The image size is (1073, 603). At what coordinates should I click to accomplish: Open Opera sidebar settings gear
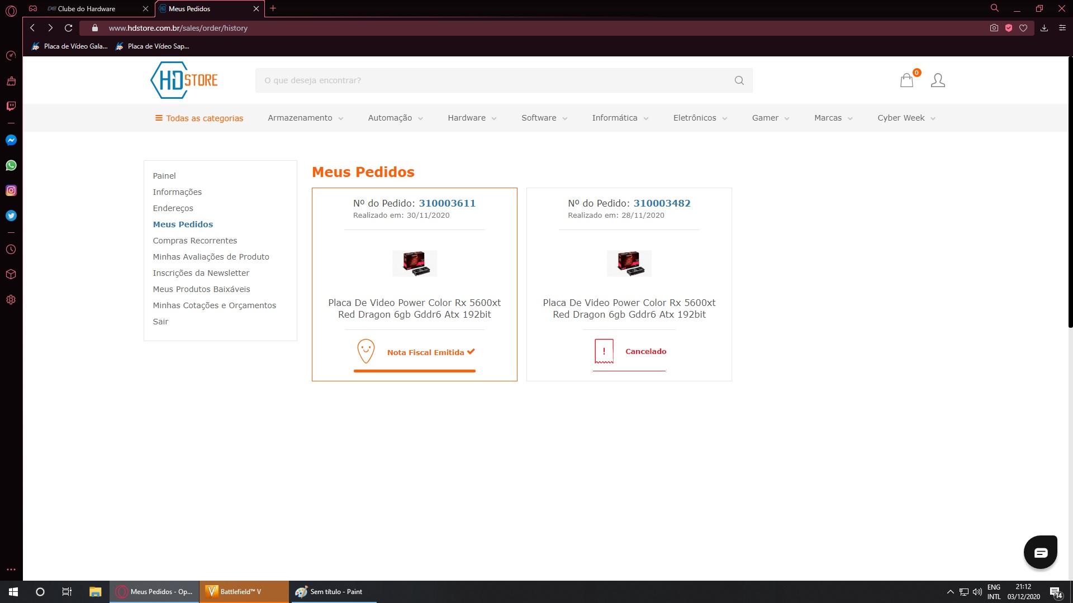pos(11,300)
